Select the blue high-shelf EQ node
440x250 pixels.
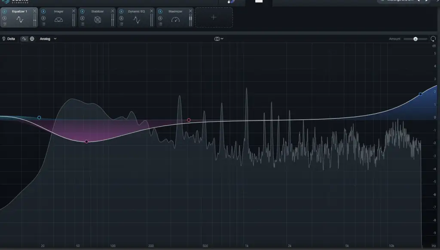(420, 94)
